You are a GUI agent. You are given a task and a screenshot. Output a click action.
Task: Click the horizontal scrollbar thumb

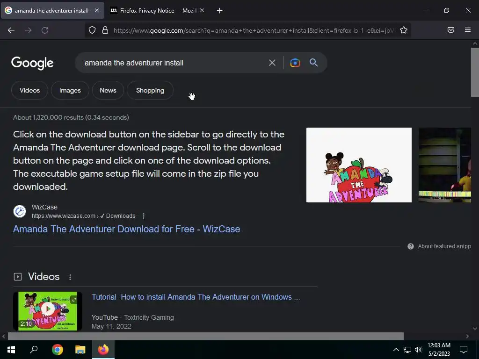tap(206, 336)
